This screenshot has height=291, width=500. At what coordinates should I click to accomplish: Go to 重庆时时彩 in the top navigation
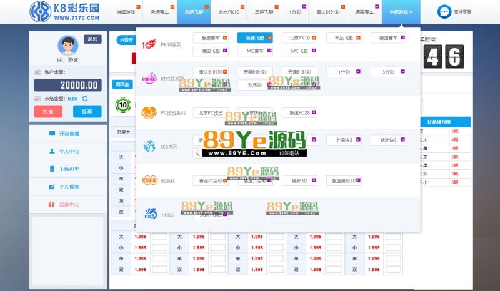[x=327, y=12]
